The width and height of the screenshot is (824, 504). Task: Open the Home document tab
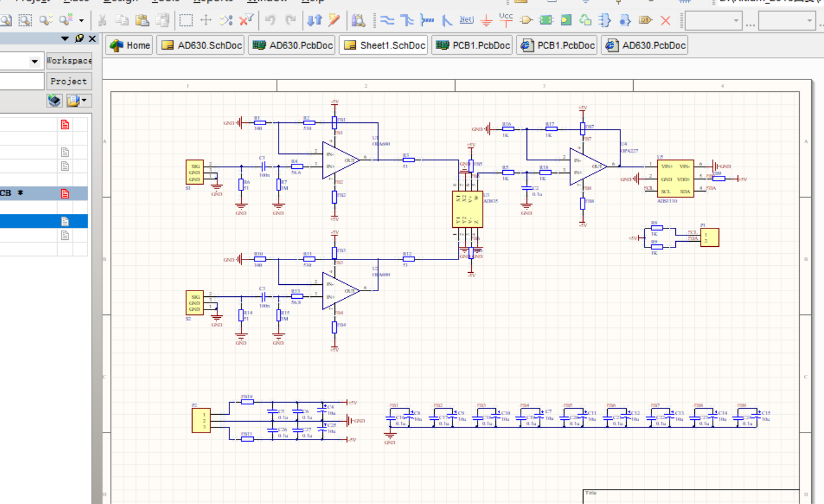click(130, 45)
